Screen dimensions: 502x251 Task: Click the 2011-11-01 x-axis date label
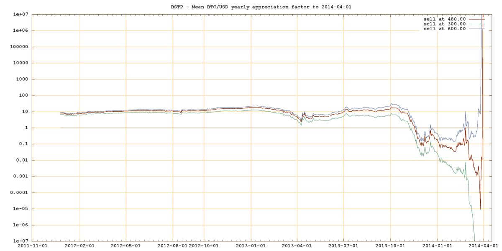(33, 246)
